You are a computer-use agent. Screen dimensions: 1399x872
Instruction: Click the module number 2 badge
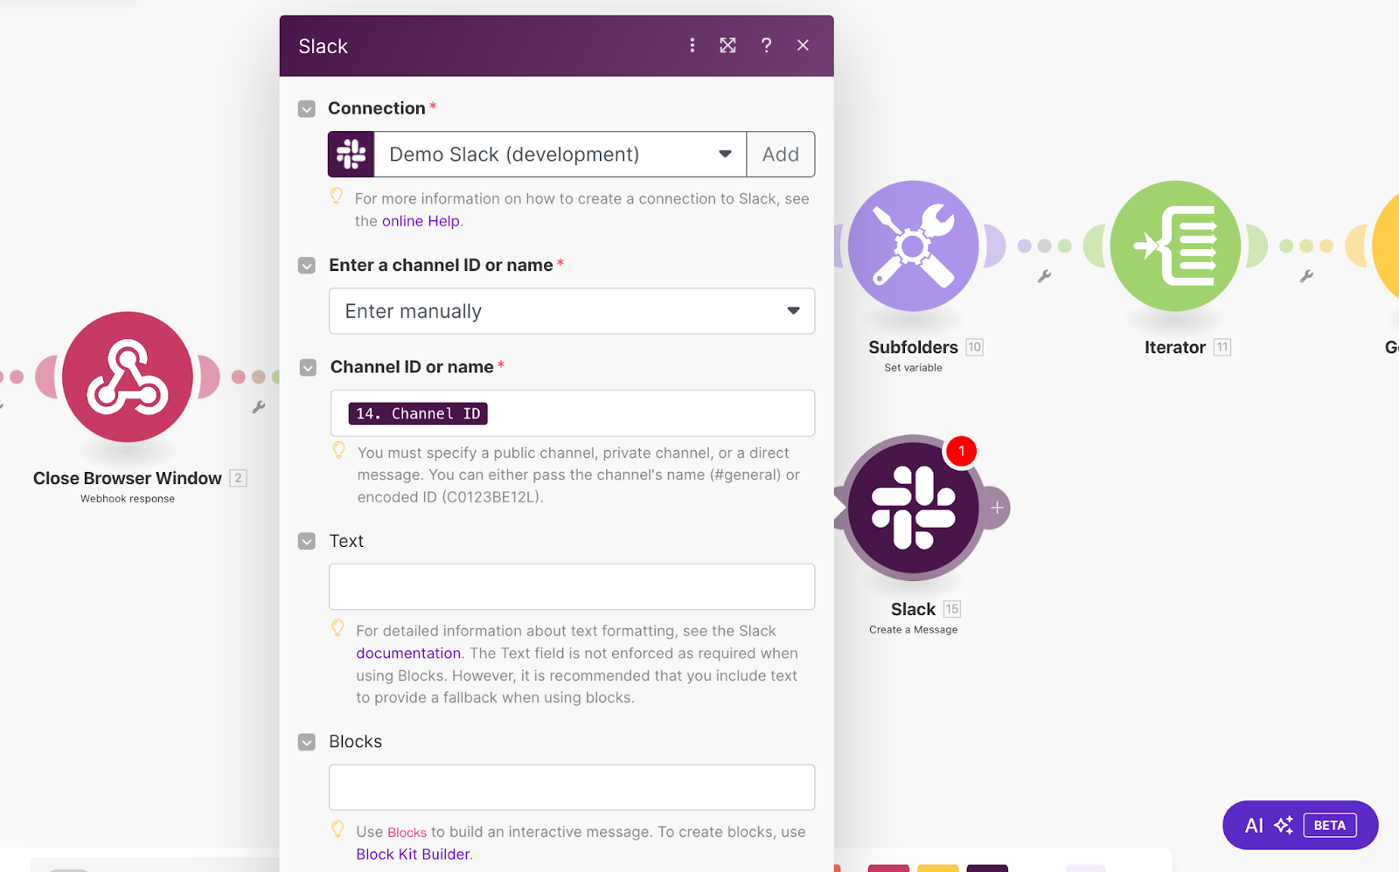(238, 478)
